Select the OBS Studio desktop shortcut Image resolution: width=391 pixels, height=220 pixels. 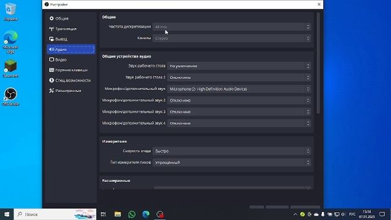(10, 97)
